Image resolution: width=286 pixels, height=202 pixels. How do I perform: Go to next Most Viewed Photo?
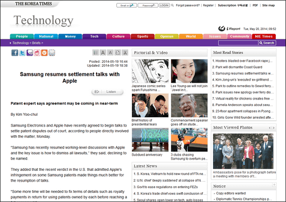[x=273, y=128]
